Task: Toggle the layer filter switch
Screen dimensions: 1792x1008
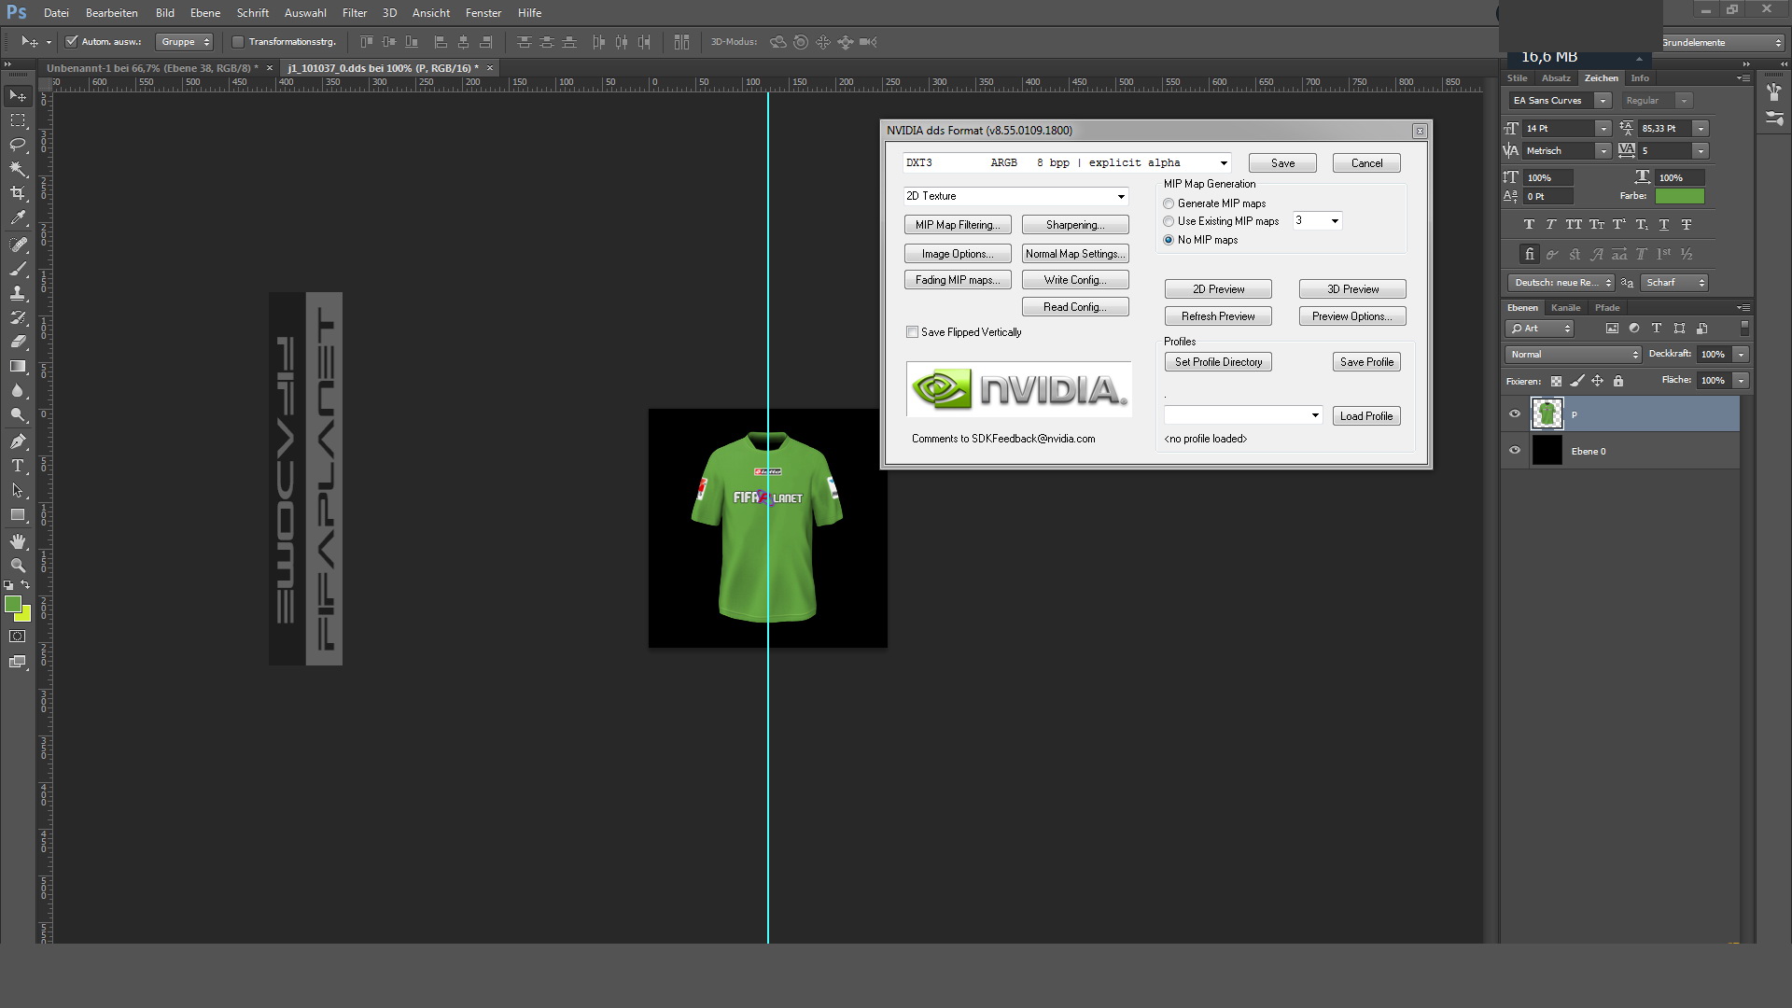Action: click(1744, 329)
